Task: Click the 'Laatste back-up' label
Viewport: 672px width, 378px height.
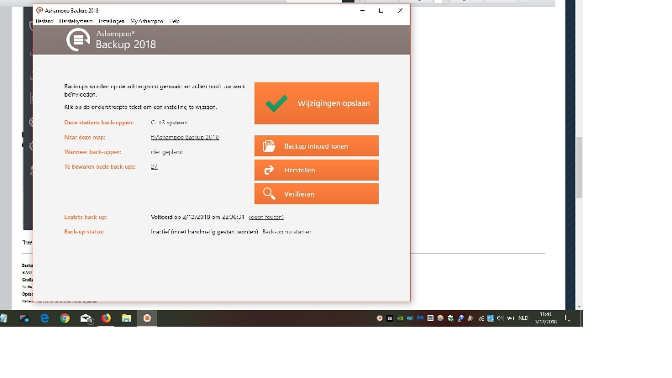Action: (x=86, y=218)
